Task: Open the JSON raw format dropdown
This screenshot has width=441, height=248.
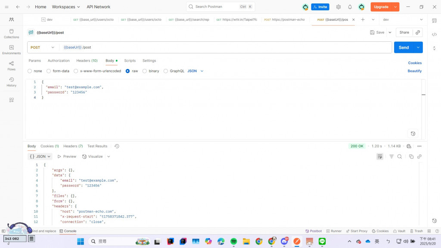Action: coord(196,71)
